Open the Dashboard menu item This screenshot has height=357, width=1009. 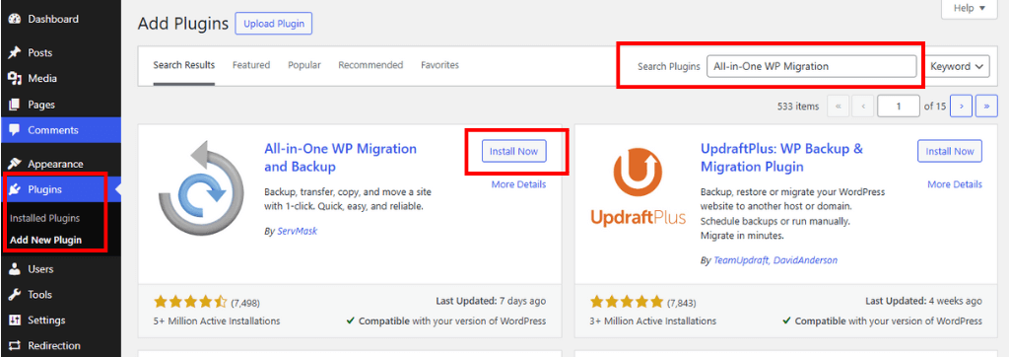60,20
